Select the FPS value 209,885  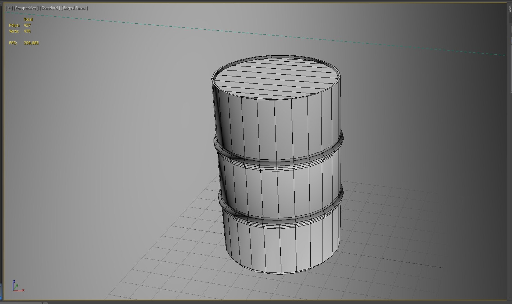click(31, 43)
